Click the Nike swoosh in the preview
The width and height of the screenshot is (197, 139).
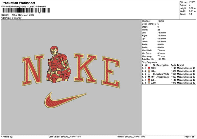65,100
